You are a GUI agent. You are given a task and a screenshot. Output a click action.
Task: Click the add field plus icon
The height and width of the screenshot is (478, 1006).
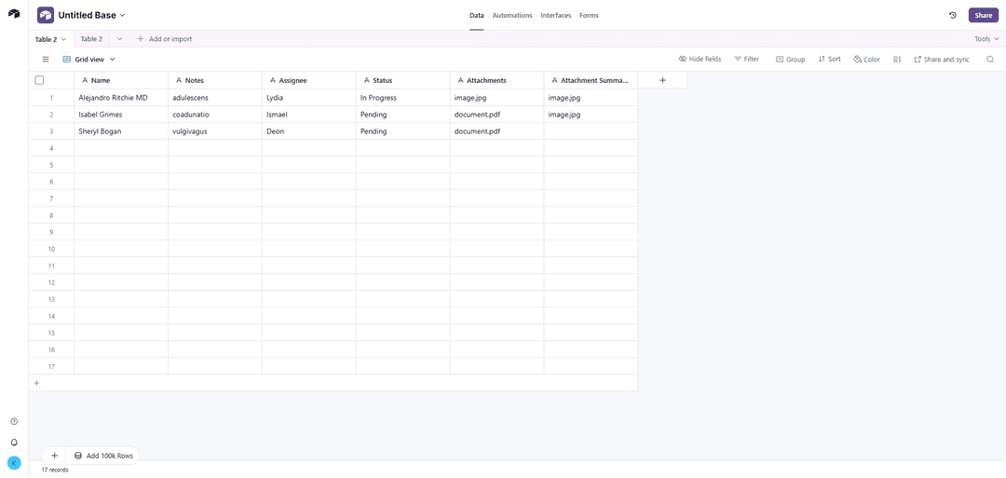coord(662,80)
